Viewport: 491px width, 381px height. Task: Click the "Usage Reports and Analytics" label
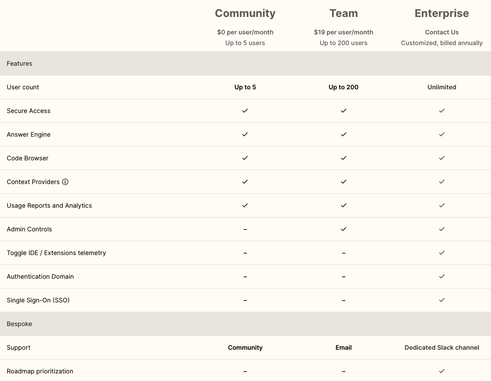click(49, 205)
